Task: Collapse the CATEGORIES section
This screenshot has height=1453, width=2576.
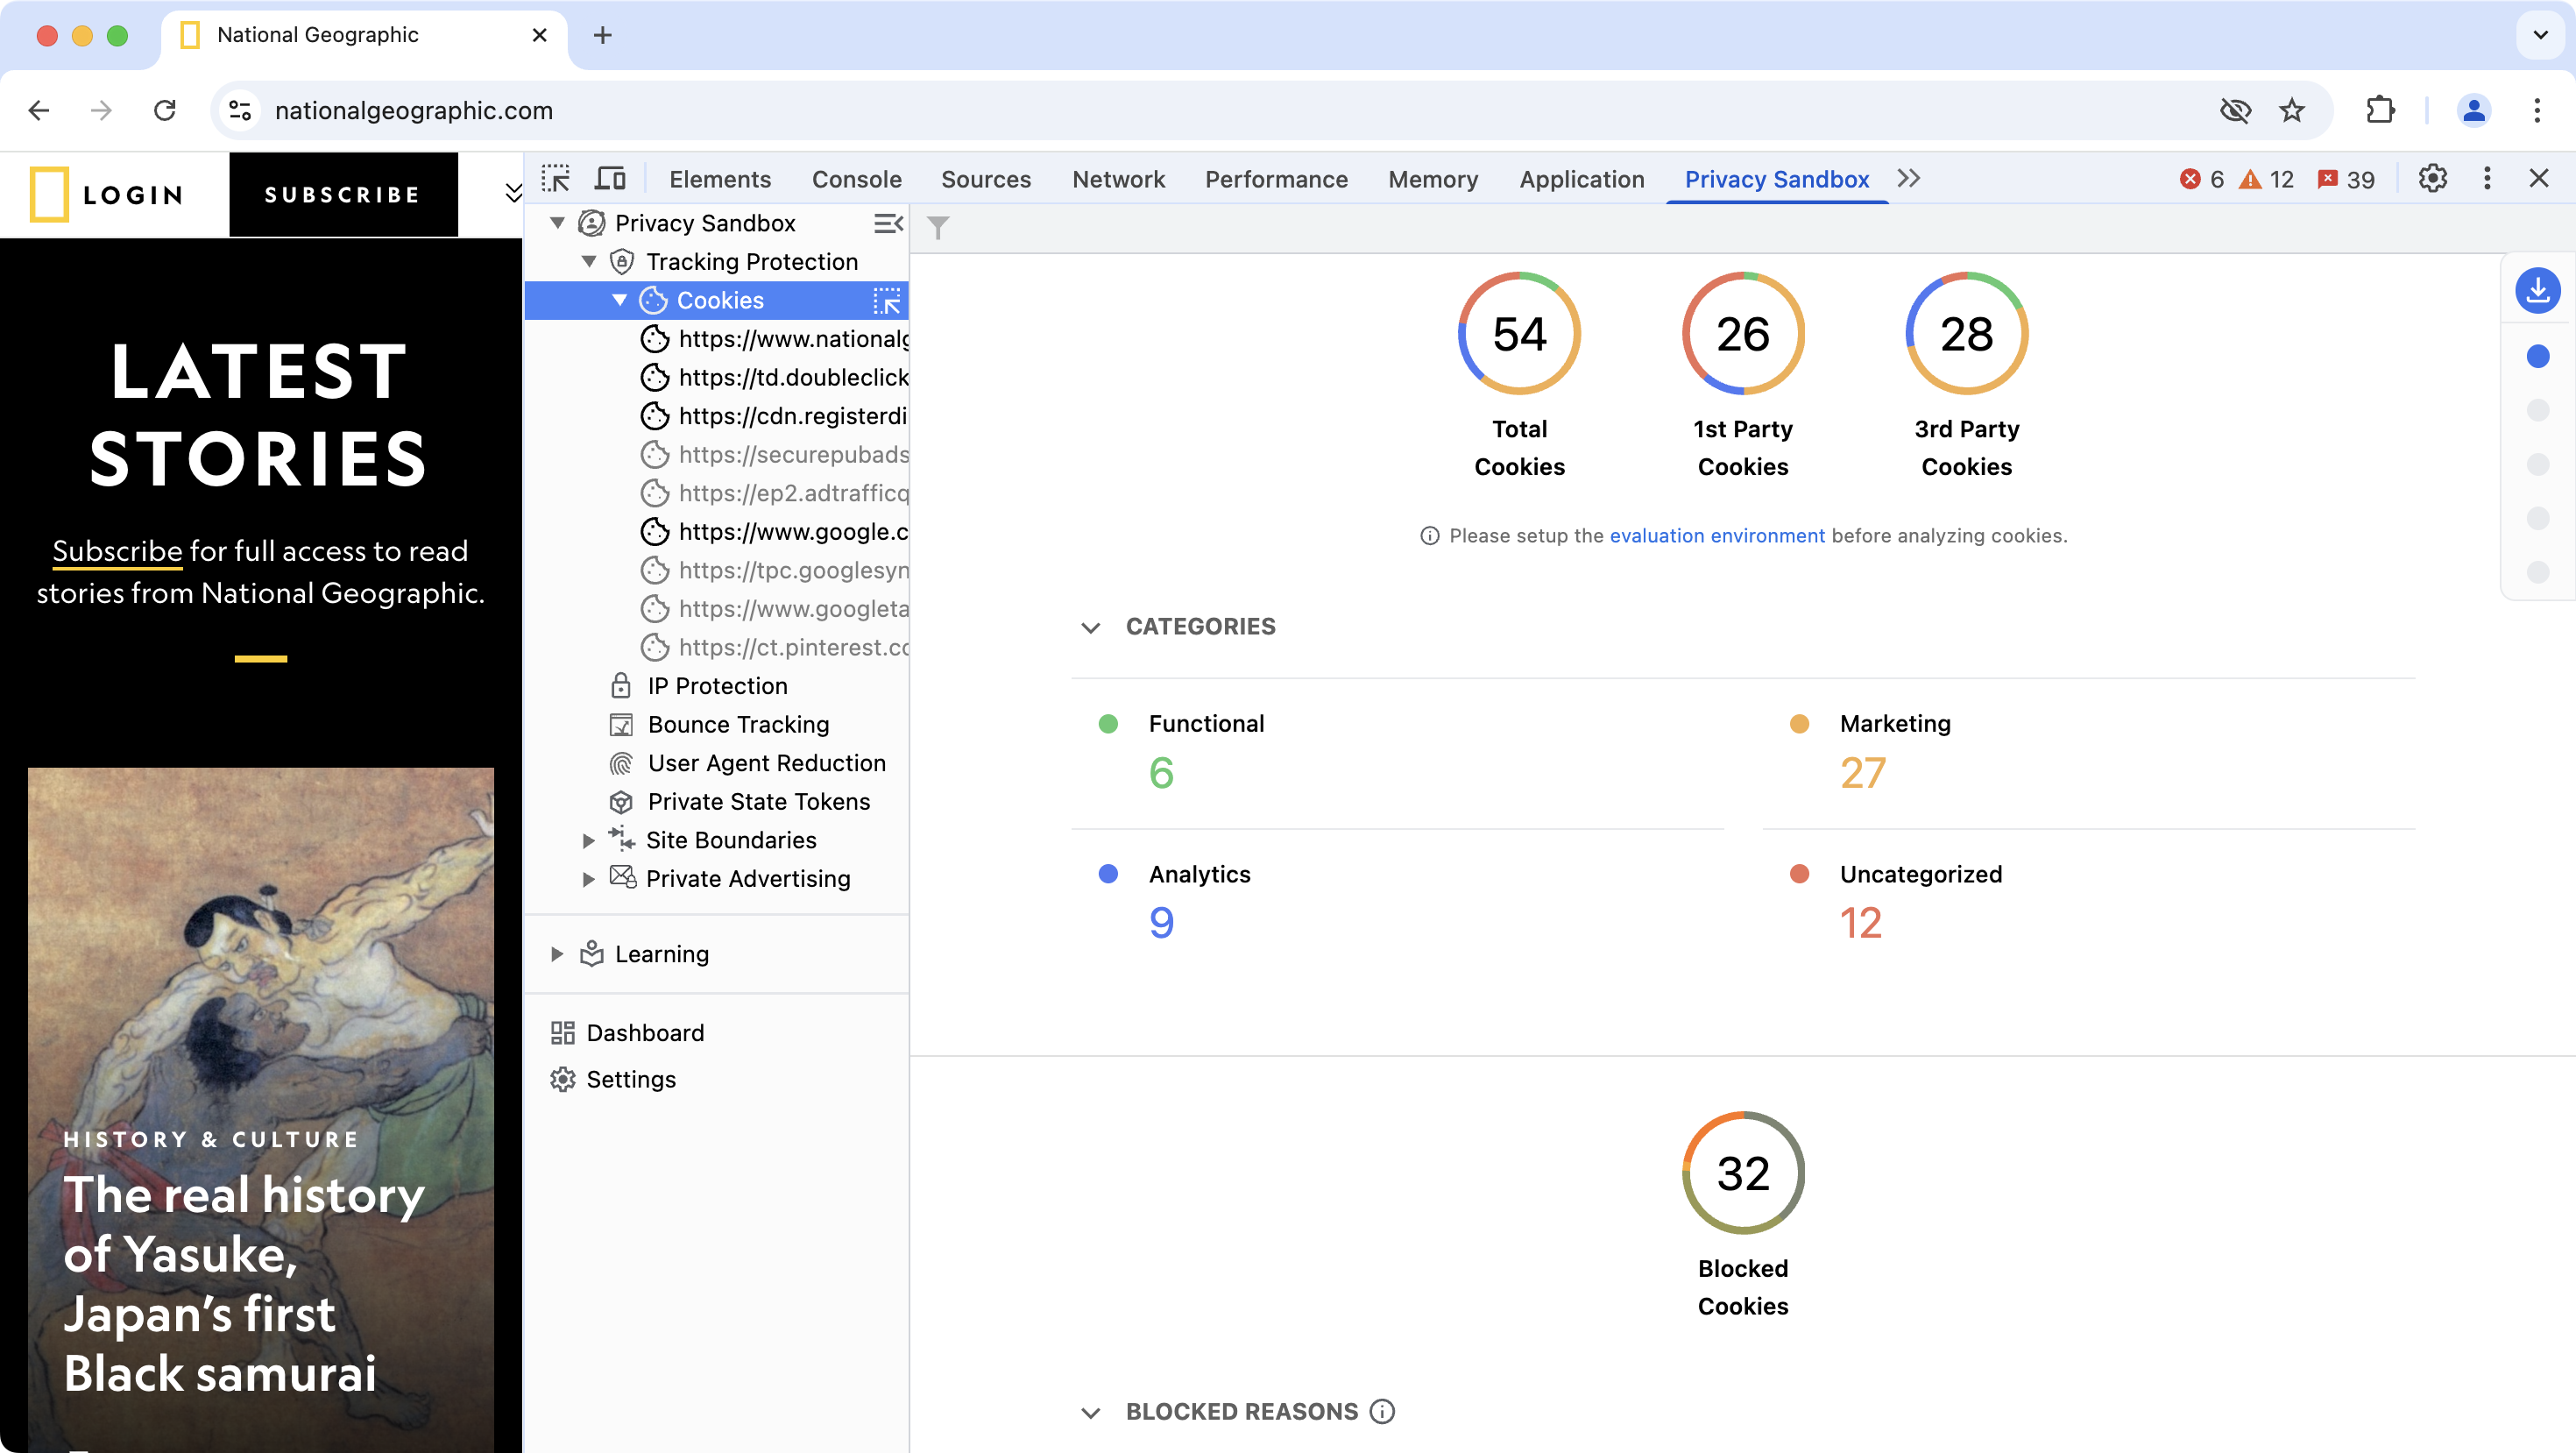Action: pos(1090,627)
